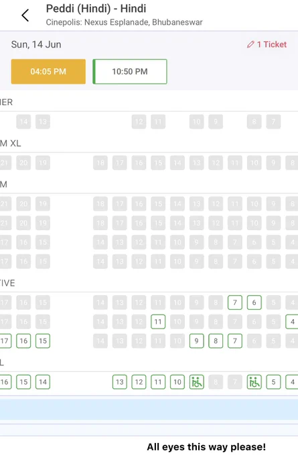
Task: Select seat 6 with green outline
Action: [254, 302]
